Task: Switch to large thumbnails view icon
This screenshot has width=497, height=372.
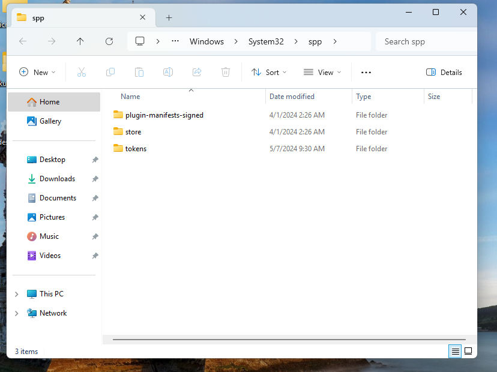Action: pyautogui.click(x=468, y=351)
